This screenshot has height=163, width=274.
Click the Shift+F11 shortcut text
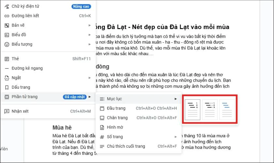[82, 59]
